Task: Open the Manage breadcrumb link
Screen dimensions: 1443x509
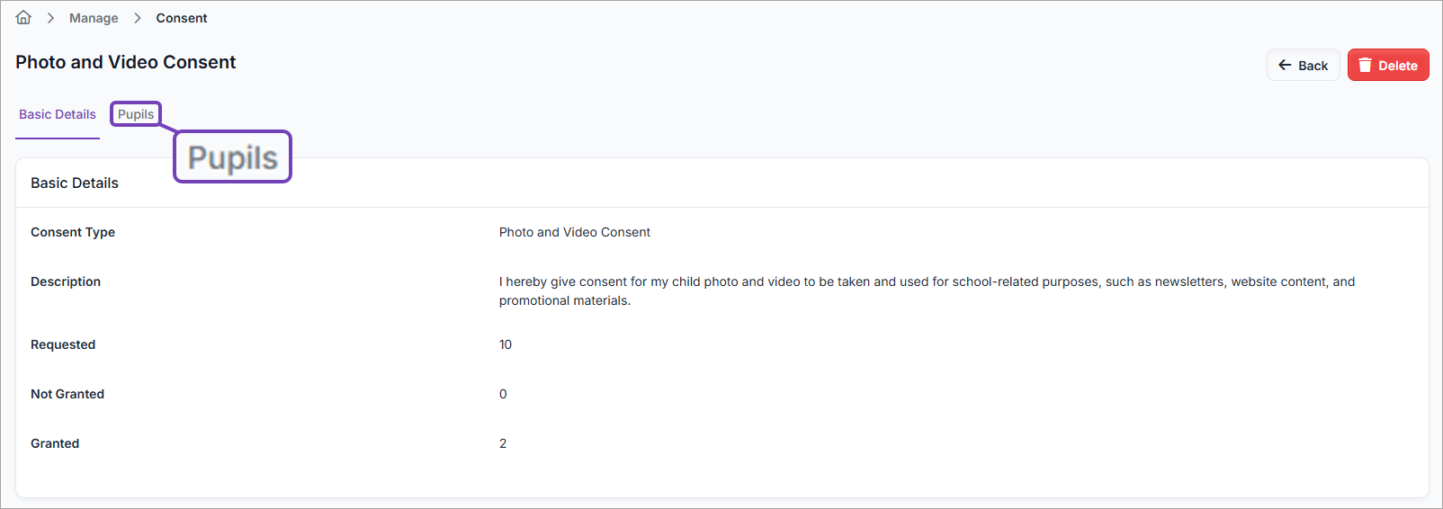Action: 94,18
